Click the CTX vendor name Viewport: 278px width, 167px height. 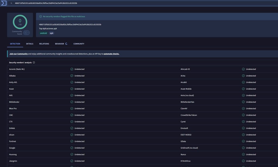point(11,122)
